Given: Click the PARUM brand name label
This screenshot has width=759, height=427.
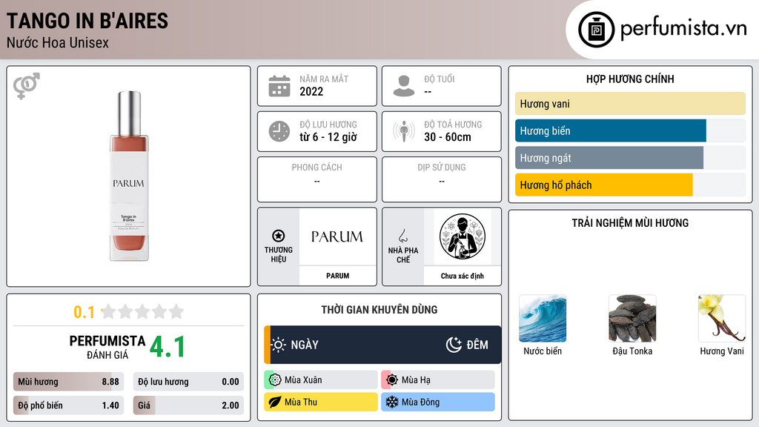Looking at the screenshot, I should 337,276.
